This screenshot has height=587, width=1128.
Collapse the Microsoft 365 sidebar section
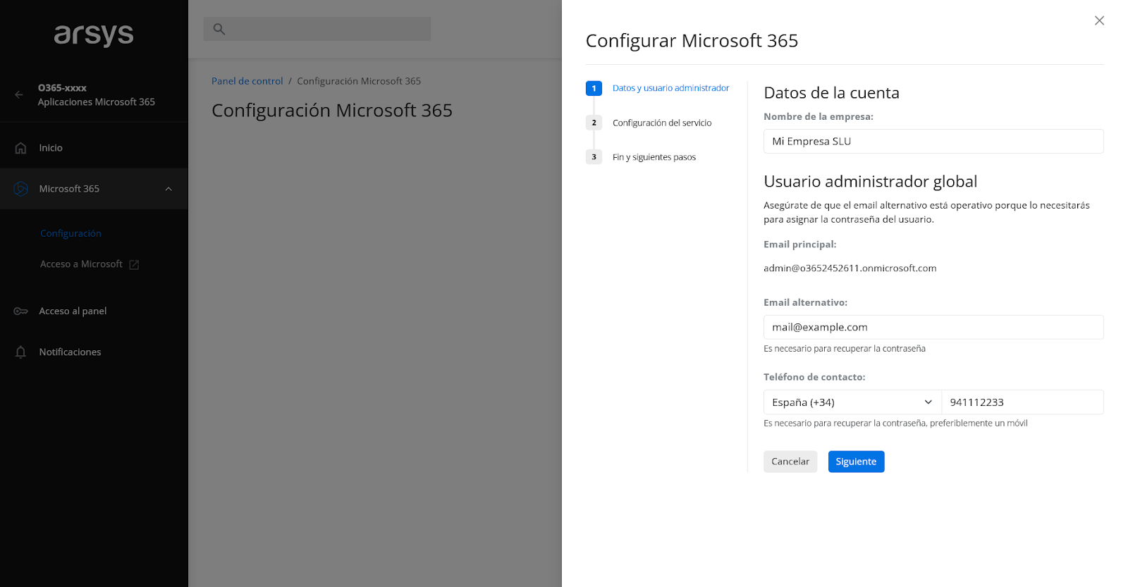click(168, 189)
